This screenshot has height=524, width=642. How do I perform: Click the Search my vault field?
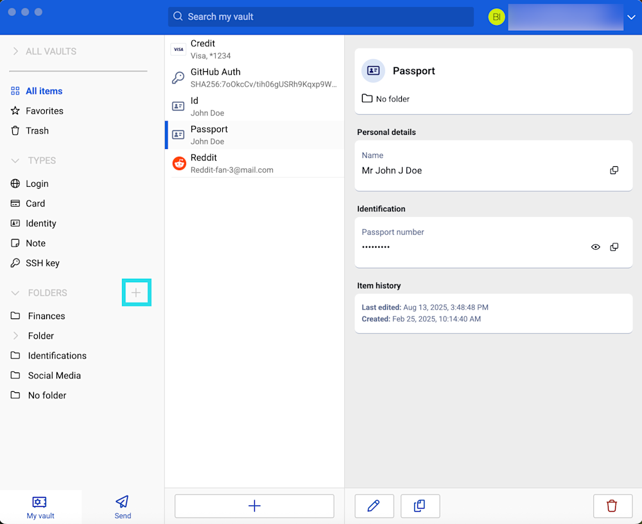321,17
